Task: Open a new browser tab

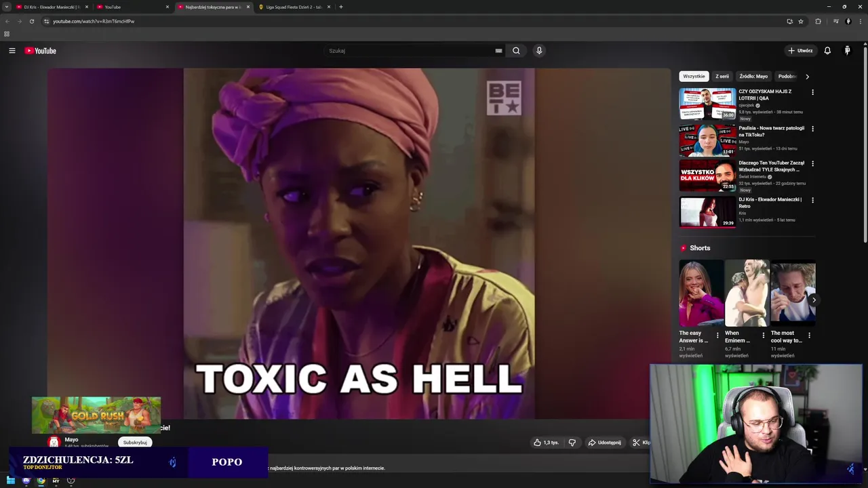Action: (341, 7)
